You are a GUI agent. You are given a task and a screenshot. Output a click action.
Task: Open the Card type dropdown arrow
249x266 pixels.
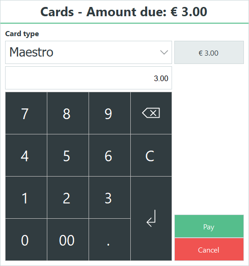click(x=164, y=52)
